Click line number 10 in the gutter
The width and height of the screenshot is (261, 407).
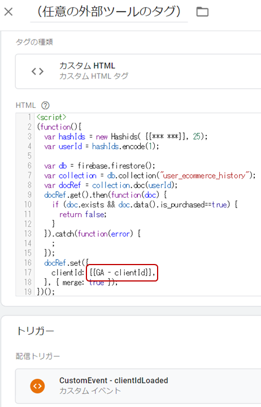click(x=28, y=205)
